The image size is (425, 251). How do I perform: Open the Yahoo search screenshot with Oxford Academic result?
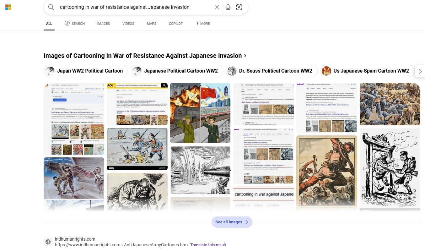click(327, 108)
